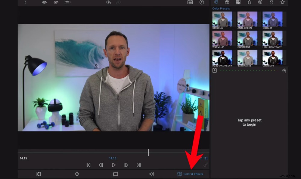301x179 pixels.
Task: Click the download presets icon
Action: (214, 70)
